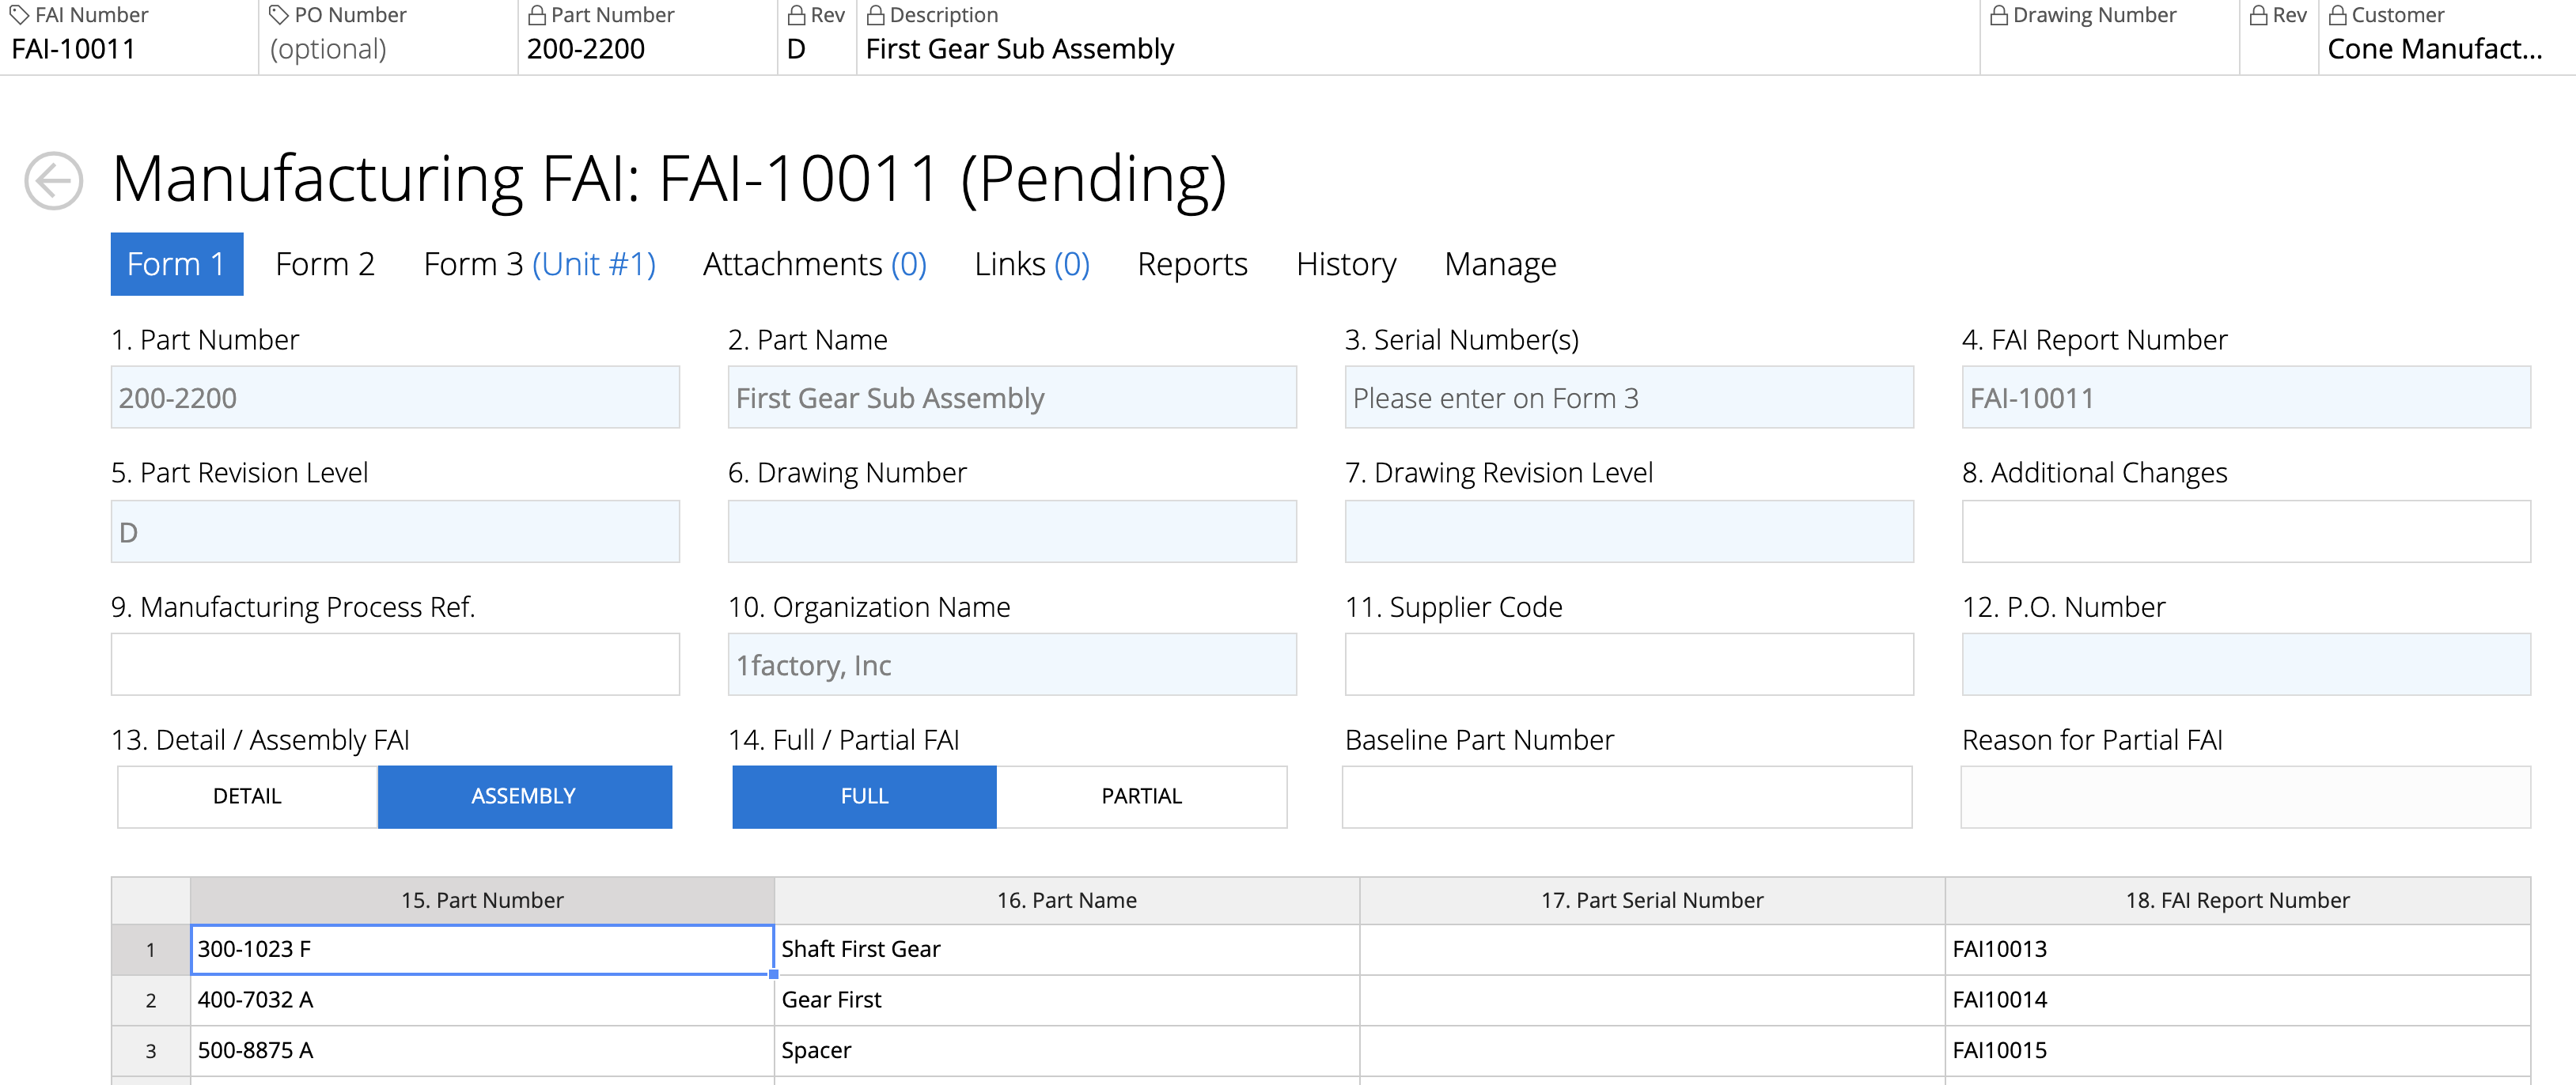2576x1085 pixels.
Task: Choose the PARTIAL FAI option
Action: [x=1141, y=796]
